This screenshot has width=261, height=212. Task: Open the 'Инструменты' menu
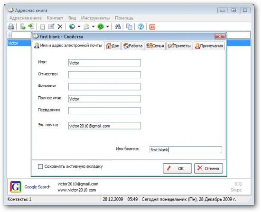(95, 18)
